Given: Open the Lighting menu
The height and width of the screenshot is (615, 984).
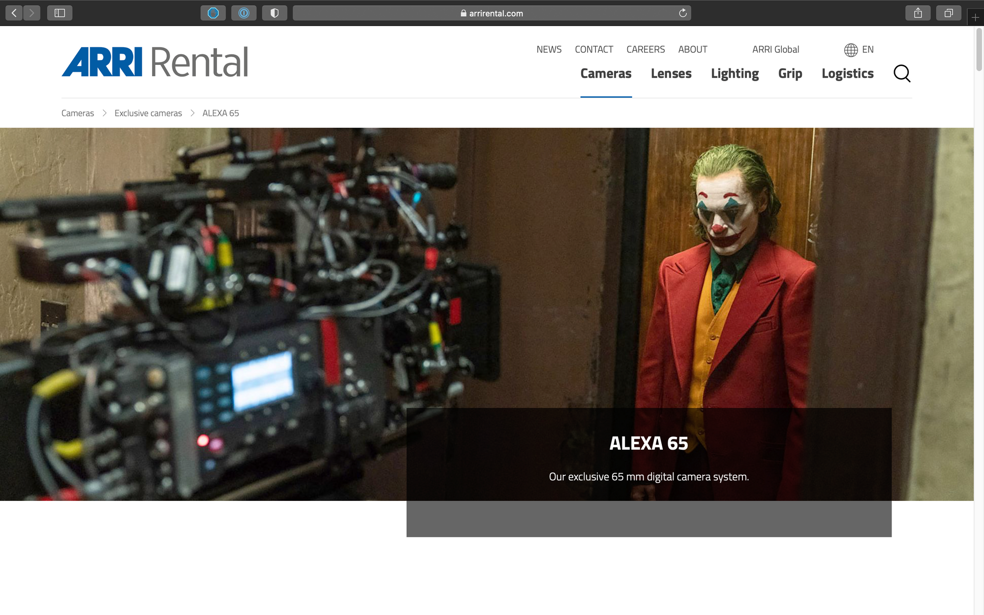Looking at the screenshot, I should 735,74.
